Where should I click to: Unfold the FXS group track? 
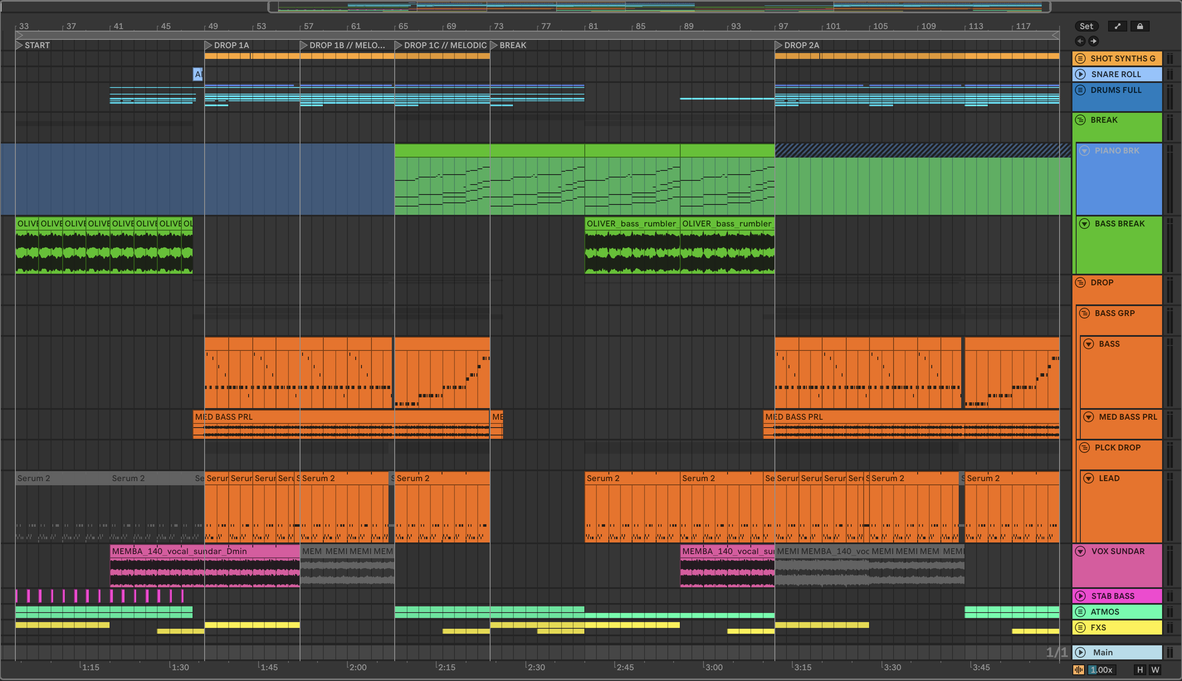1080,627
